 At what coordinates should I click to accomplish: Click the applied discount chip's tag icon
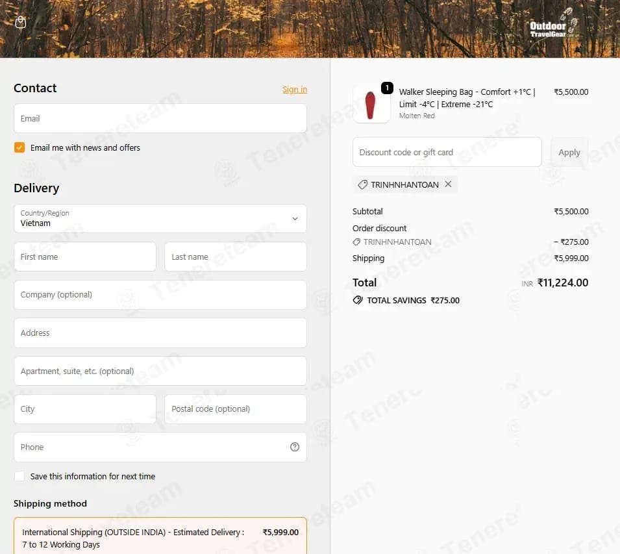point(363,184)
